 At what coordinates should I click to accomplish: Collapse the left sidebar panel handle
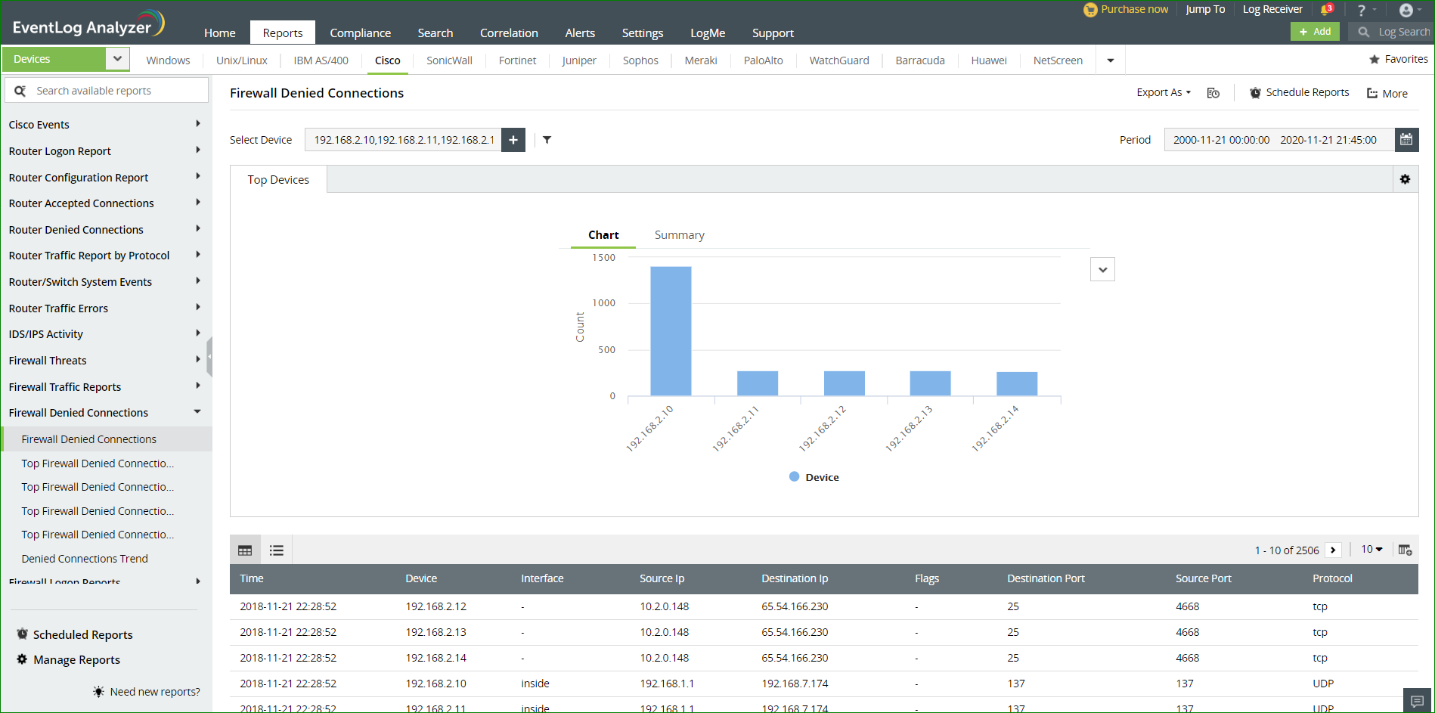coord(209,356)
